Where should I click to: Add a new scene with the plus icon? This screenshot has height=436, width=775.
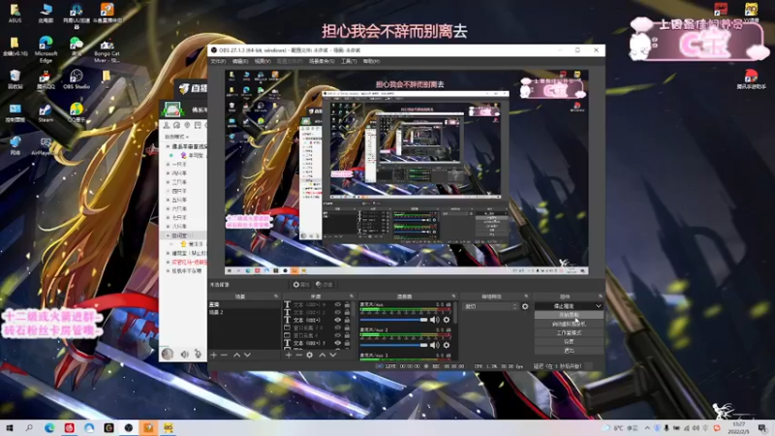(213, 355)
